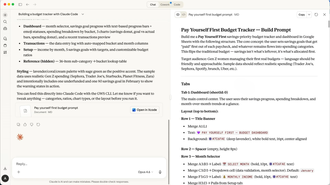
Task: Add an attachment with the plus button
Action: tap(19, 172)
